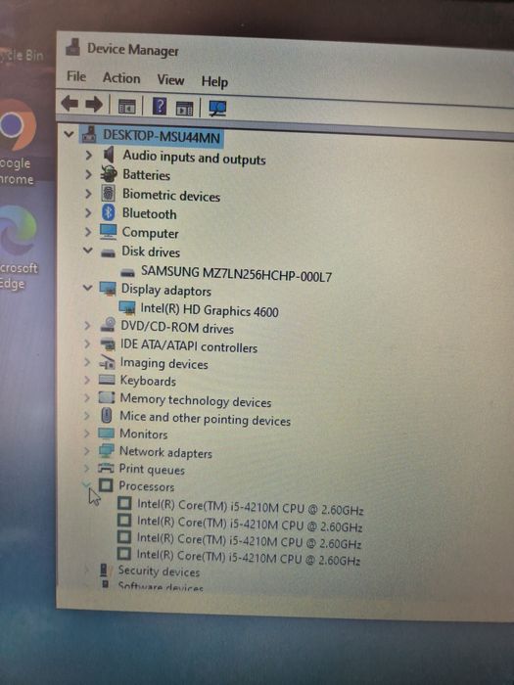Click the blue question mark Help icon
514x685 pixels.
pyautogui.click(x=160, y=106)
